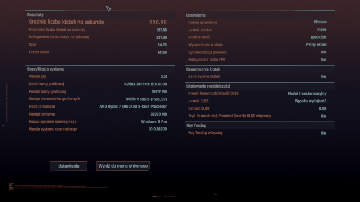The image size is (360, 202).
Task: Select the 1280x720 resolution value
Action: pyautogui.click(x=319, y=37)
